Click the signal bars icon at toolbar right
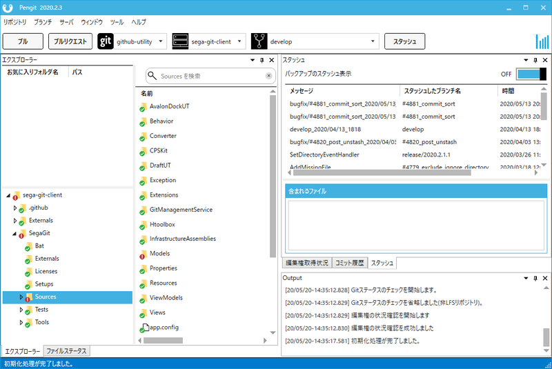 pyautogui.click(x=542, y=41)
